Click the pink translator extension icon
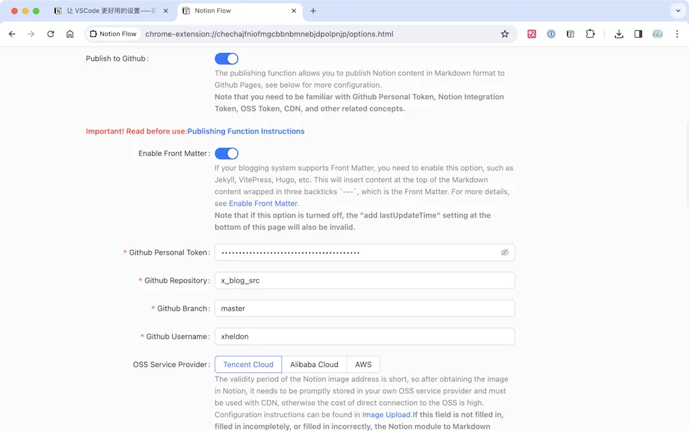Viewport: 689px width, 431px height. coord(532,33)
